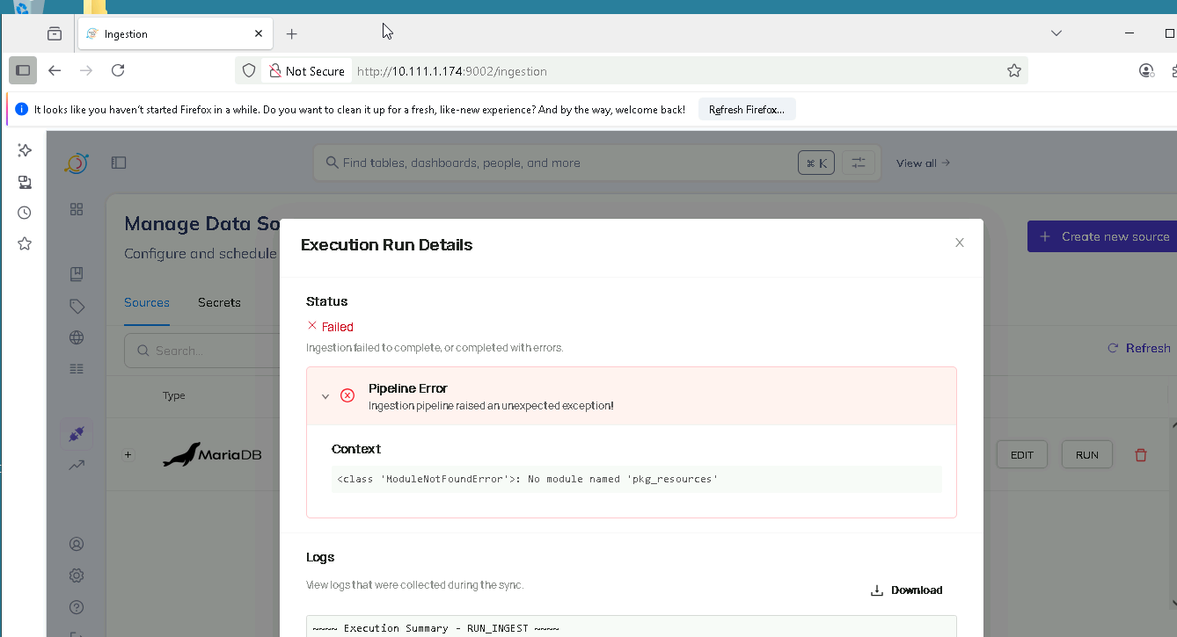Bookmark page with the star icon
Screen dimensions: 1177x637
point(1013,71)
